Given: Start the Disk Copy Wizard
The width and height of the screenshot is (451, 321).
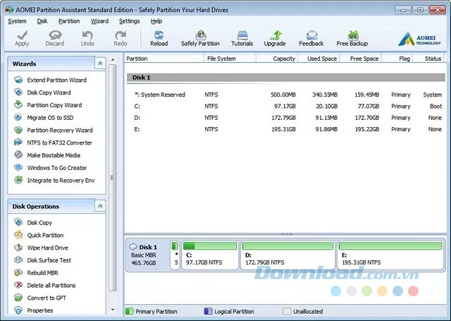Looking at the screenshot, I should click(42, 92).
